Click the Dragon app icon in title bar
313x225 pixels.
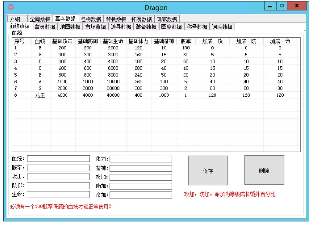point(11,7)
